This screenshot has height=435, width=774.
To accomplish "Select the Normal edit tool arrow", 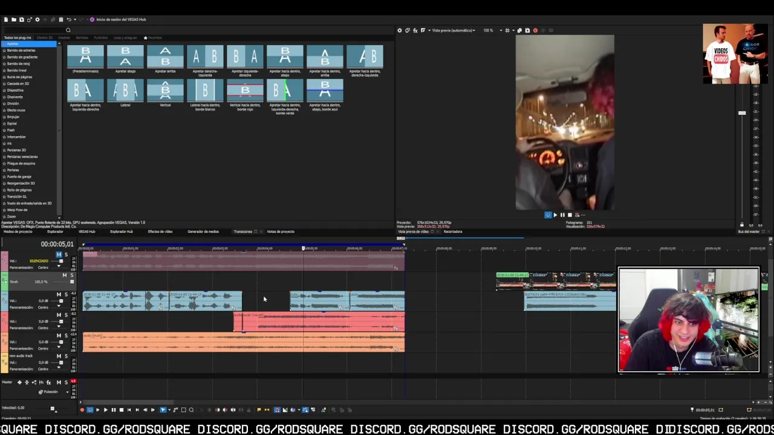I will [x=163, y=410].
